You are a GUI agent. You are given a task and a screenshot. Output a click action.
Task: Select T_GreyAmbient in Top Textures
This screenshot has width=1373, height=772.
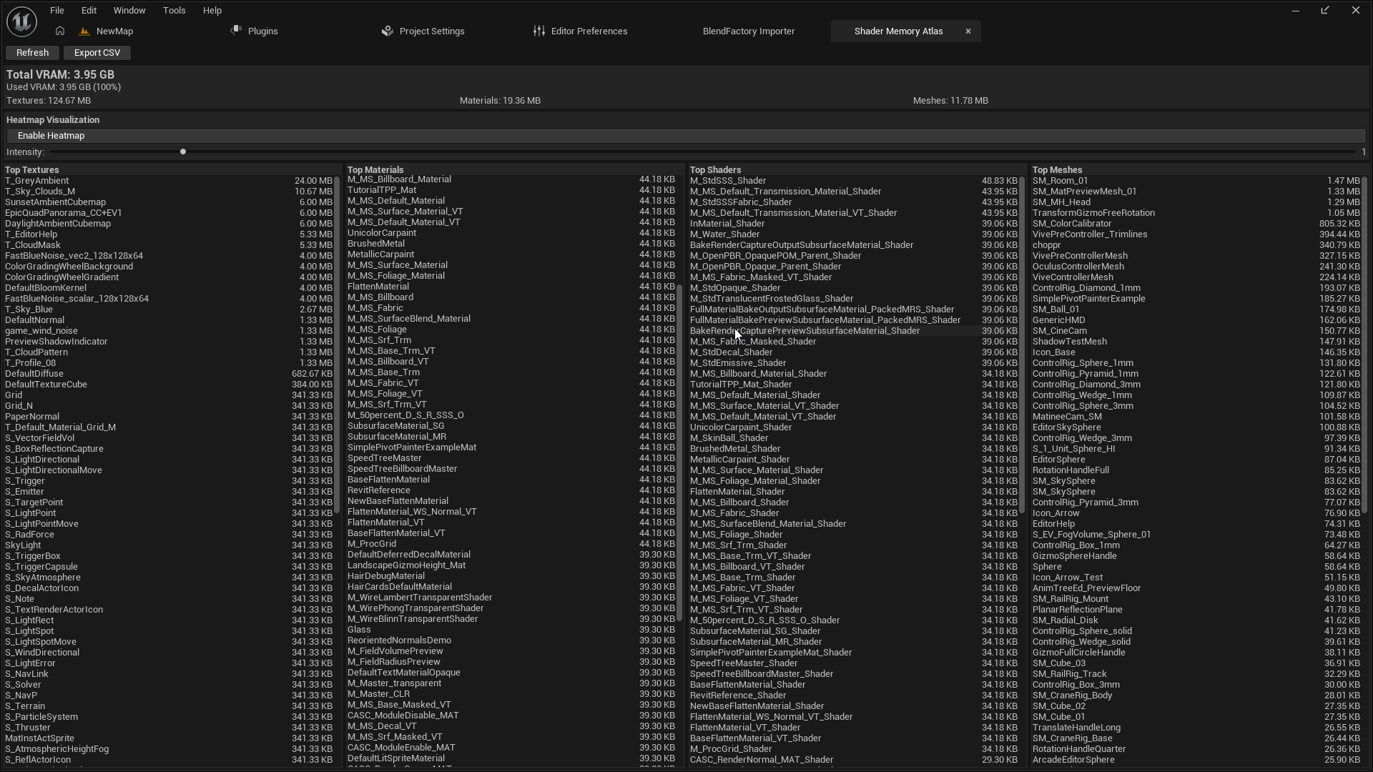click(x=169, y=181)
